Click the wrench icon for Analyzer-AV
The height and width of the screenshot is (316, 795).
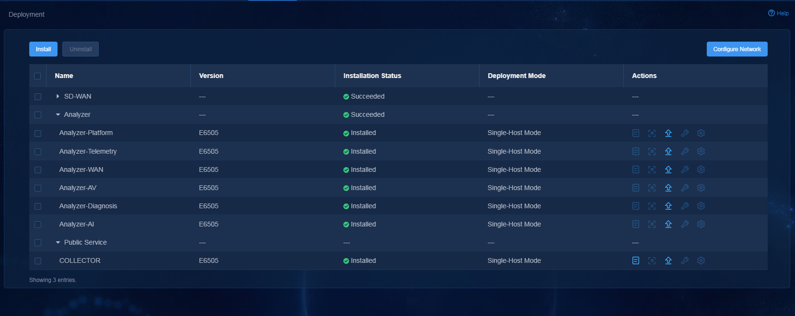(x=685, y=188)
